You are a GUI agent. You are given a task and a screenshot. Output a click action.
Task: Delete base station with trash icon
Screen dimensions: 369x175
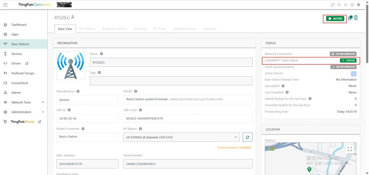point(356,18)
